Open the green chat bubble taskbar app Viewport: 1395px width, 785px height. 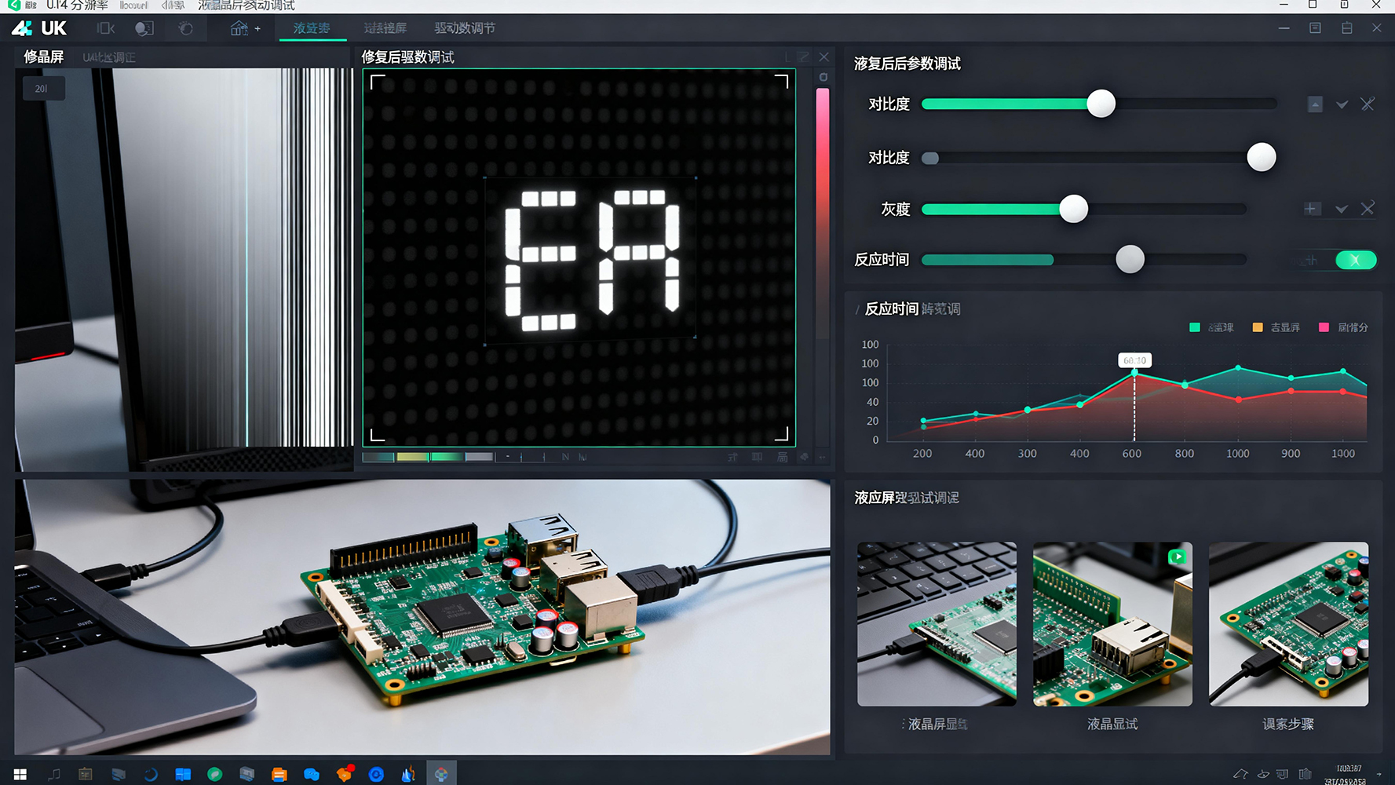click(x=214, y=774)
